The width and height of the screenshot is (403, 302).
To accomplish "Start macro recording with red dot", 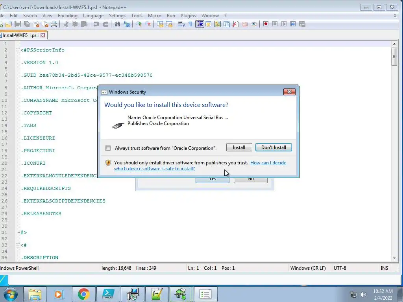I will click(266, 24).
